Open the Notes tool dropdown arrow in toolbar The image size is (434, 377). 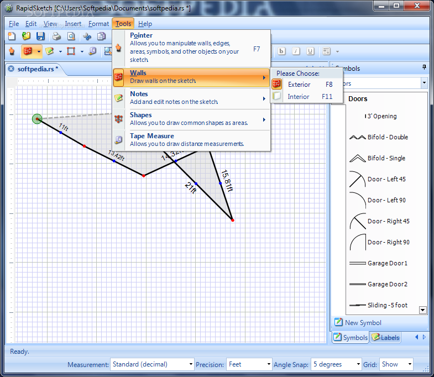coord(60,51)
